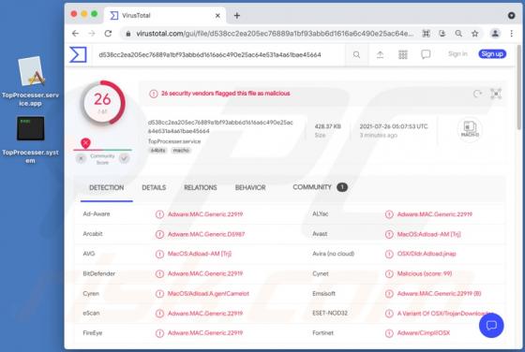Click the browser forward arrow

pos(92,34)
